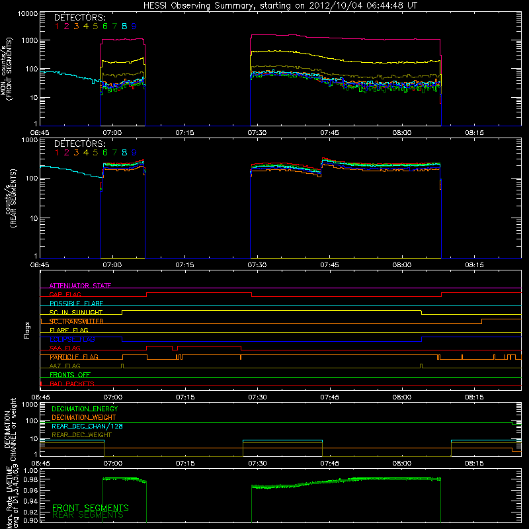Click 08:15 tick under decimation plot
Viewport: 529px width, 529px height.
[x=474, y=464]
